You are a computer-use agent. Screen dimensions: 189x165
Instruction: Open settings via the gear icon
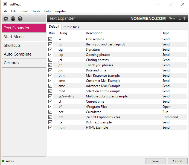coord(6,19)
